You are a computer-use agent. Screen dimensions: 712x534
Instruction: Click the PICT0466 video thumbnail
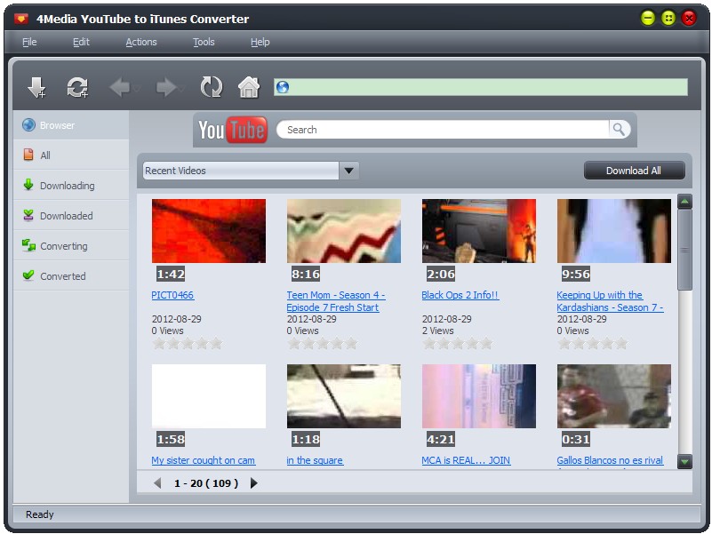coord(209,231)
